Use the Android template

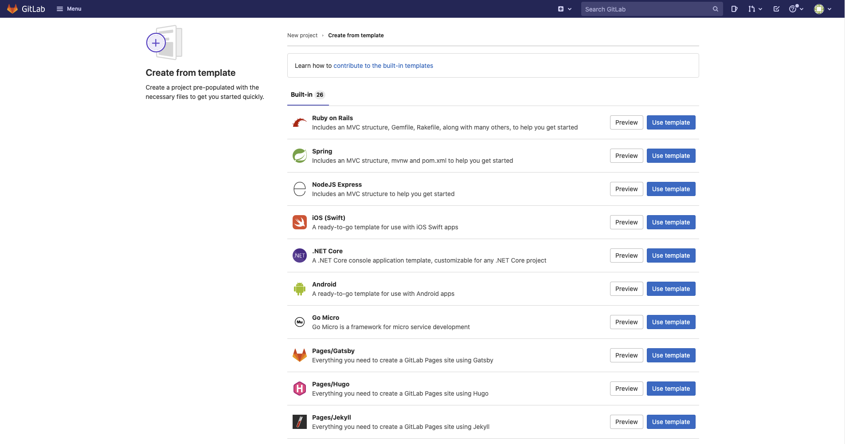coord(671,289)
